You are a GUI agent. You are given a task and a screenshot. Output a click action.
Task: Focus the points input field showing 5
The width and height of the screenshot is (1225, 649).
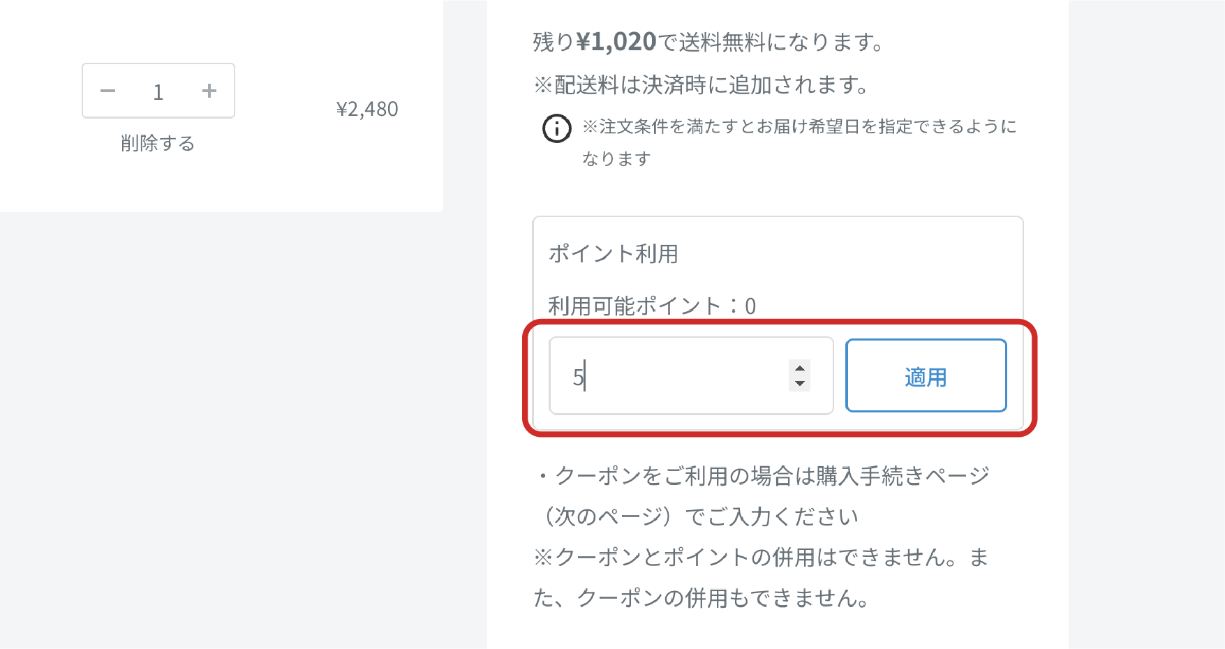coord(691,375)
